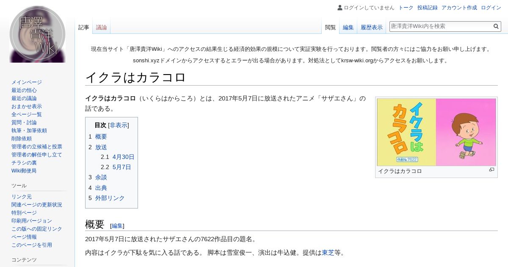Screen dimensions: 508x267
Task: Click the user icon beside ログインしていません
Action: (x=340, y=8)
